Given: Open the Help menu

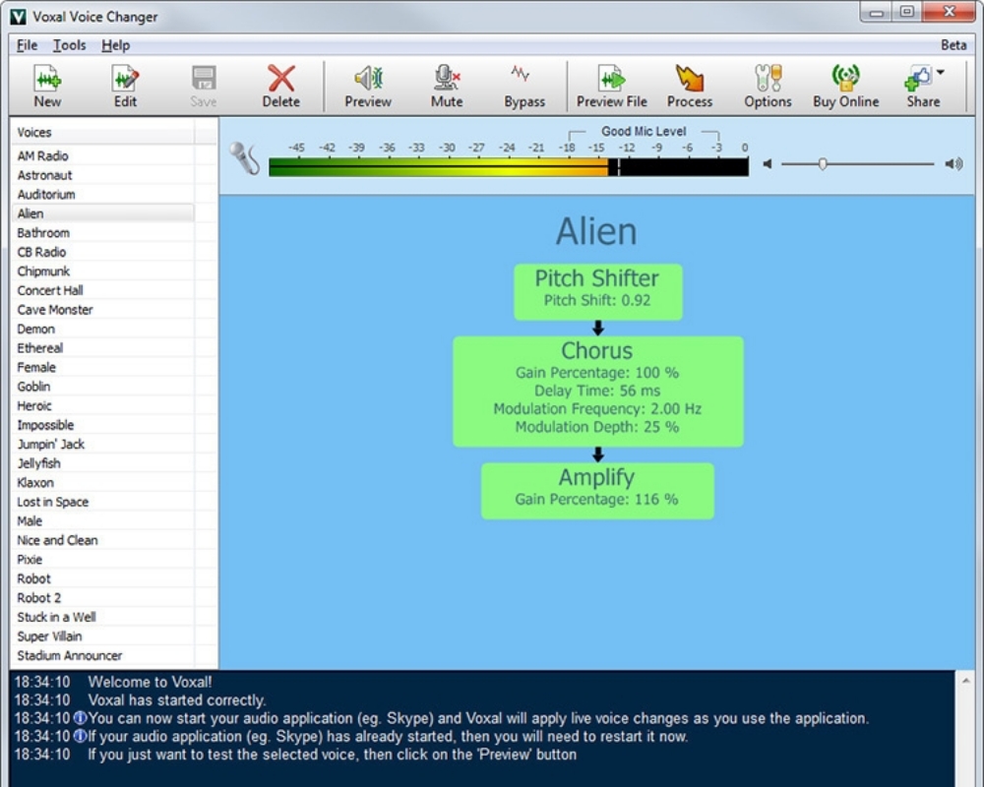Looking at the screenshot, I should click(115, 45).
